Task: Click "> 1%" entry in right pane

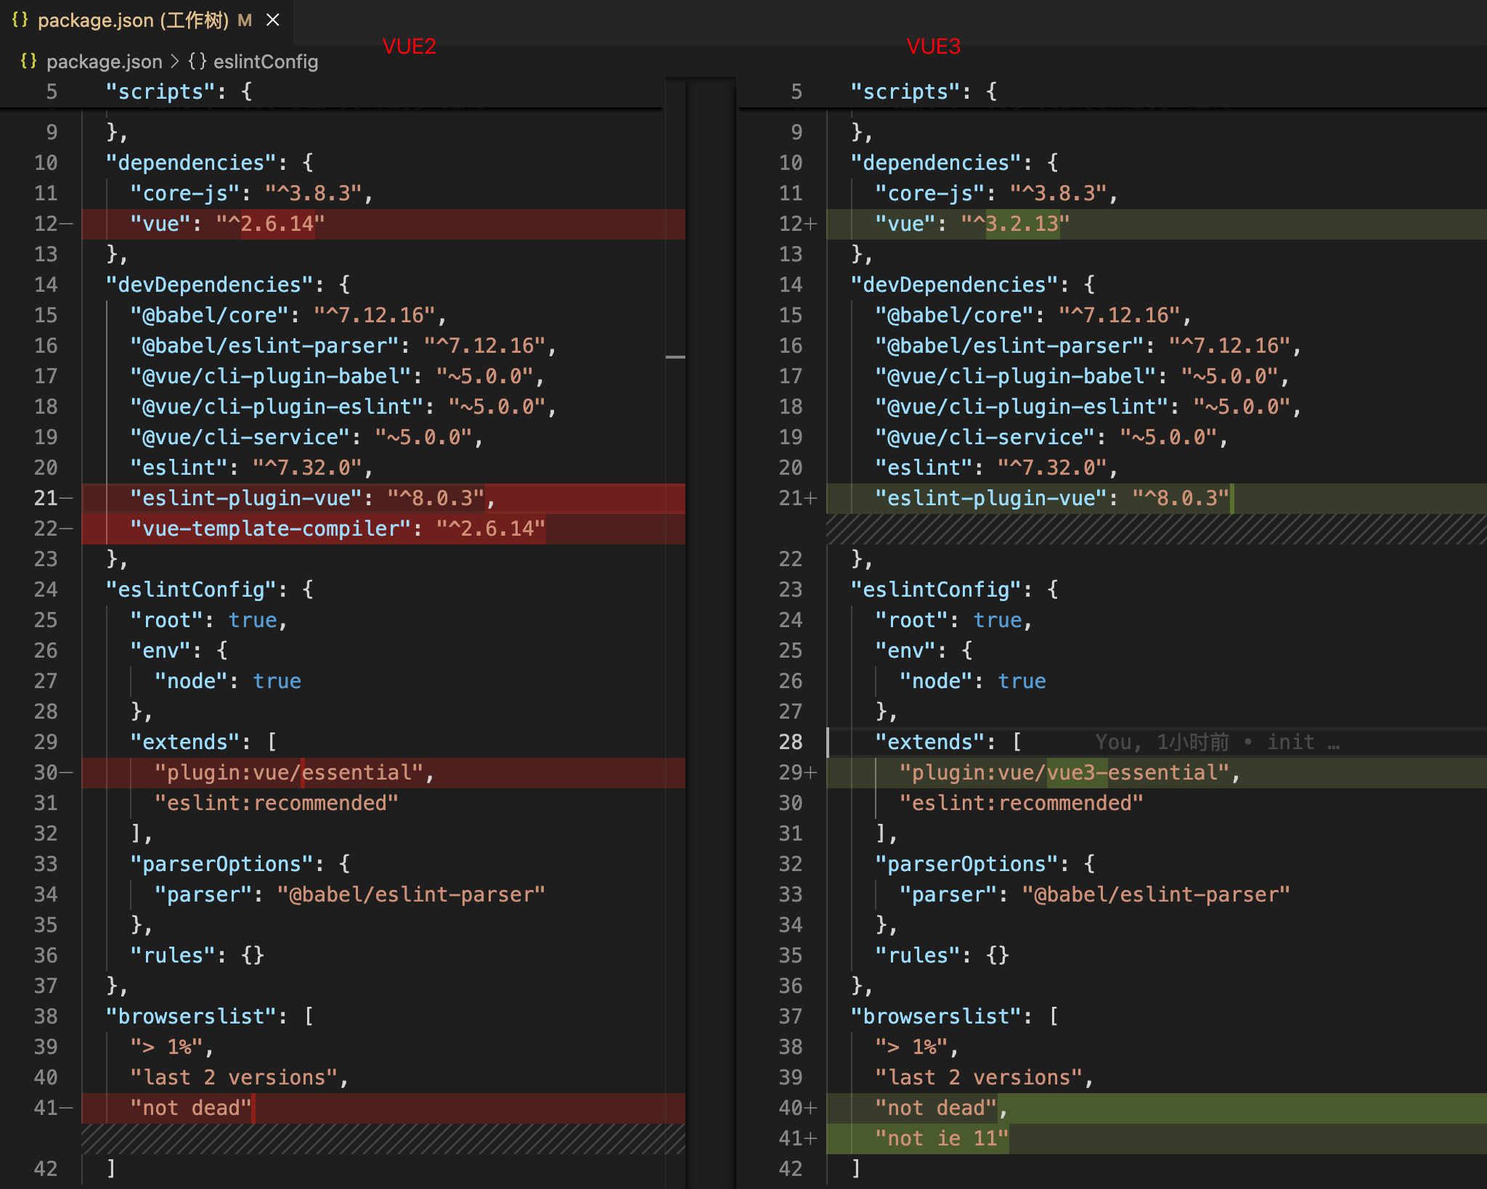Action: pos(911,1047)
